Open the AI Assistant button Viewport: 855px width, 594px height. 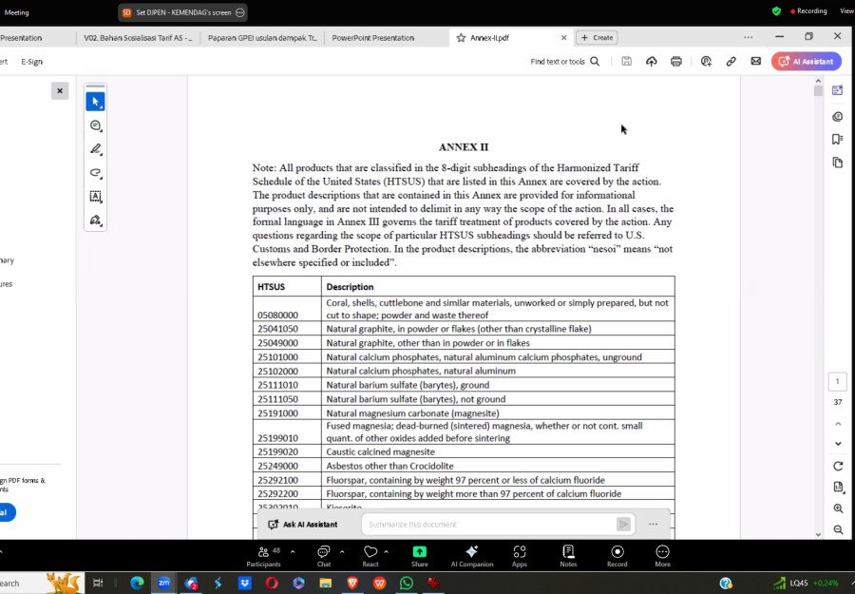pyautogui.click(x=807, y=62)
